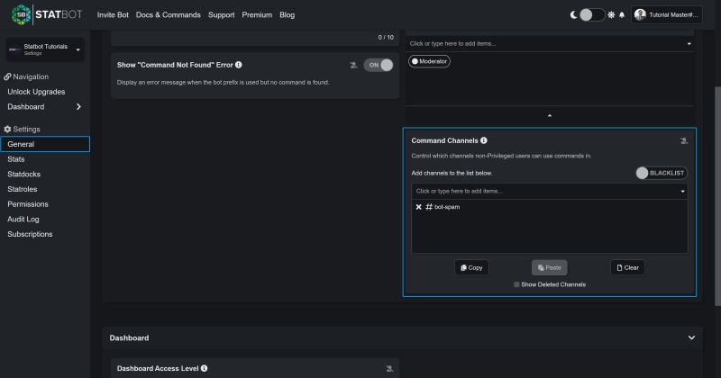Click the Dashboard section header title

[x=129, y=338]
